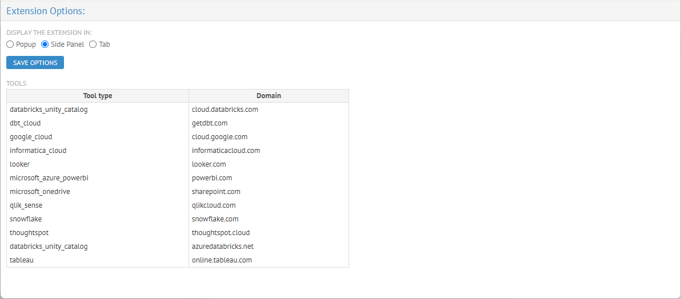Click the snowflake tool type cell
Image resolution: width=681 pixels, height=299 pixels.
(26, 219)
